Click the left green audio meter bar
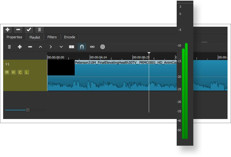 [x=183, y=94]
